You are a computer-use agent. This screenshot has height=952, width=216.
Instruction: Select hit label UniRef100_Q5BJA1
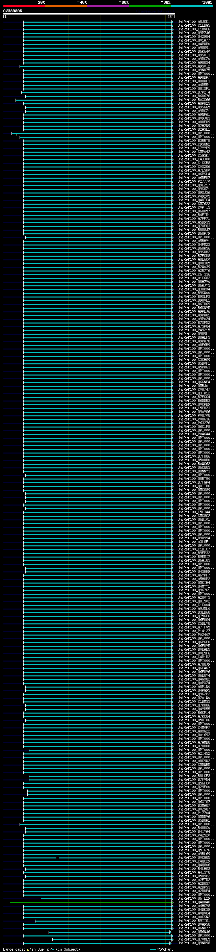(x=193, y=386)
